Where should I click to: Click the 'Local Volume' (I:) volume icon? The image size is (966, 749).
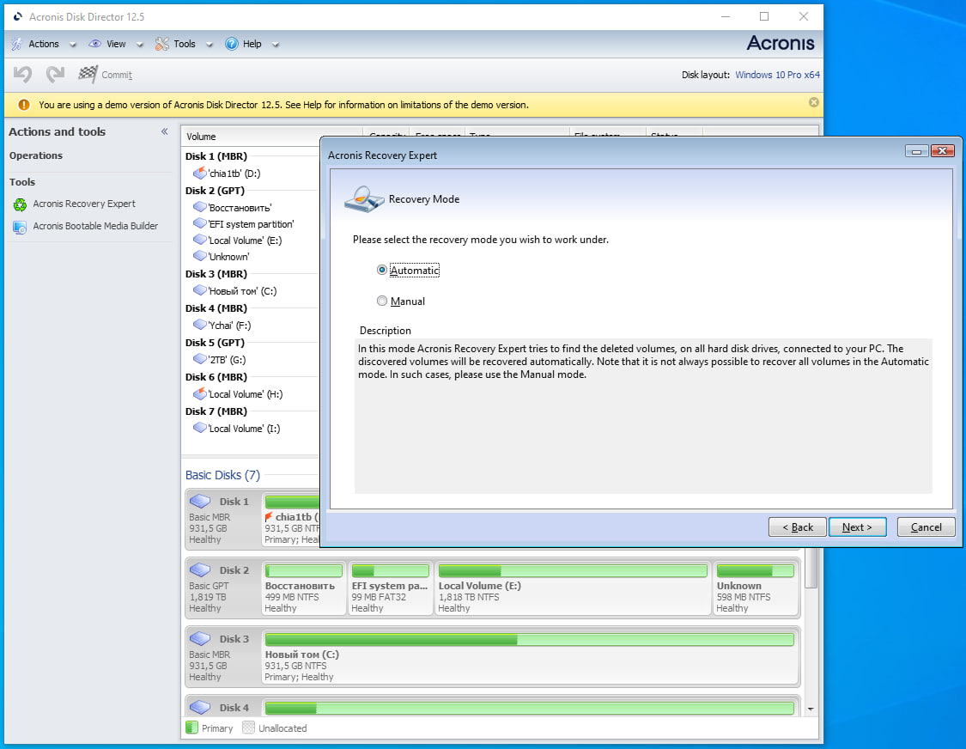pyautogui.click(x=199, y=427)
